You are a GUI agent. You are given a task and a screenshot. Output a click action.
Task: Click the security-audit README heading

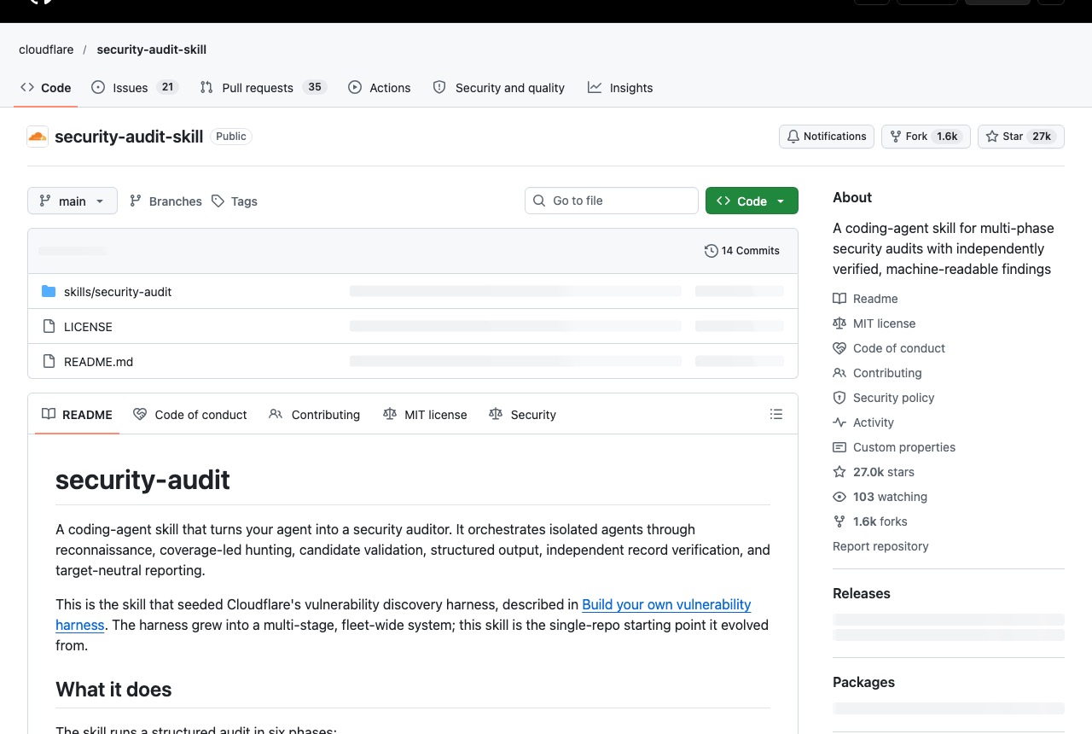(x=142, y=480)
